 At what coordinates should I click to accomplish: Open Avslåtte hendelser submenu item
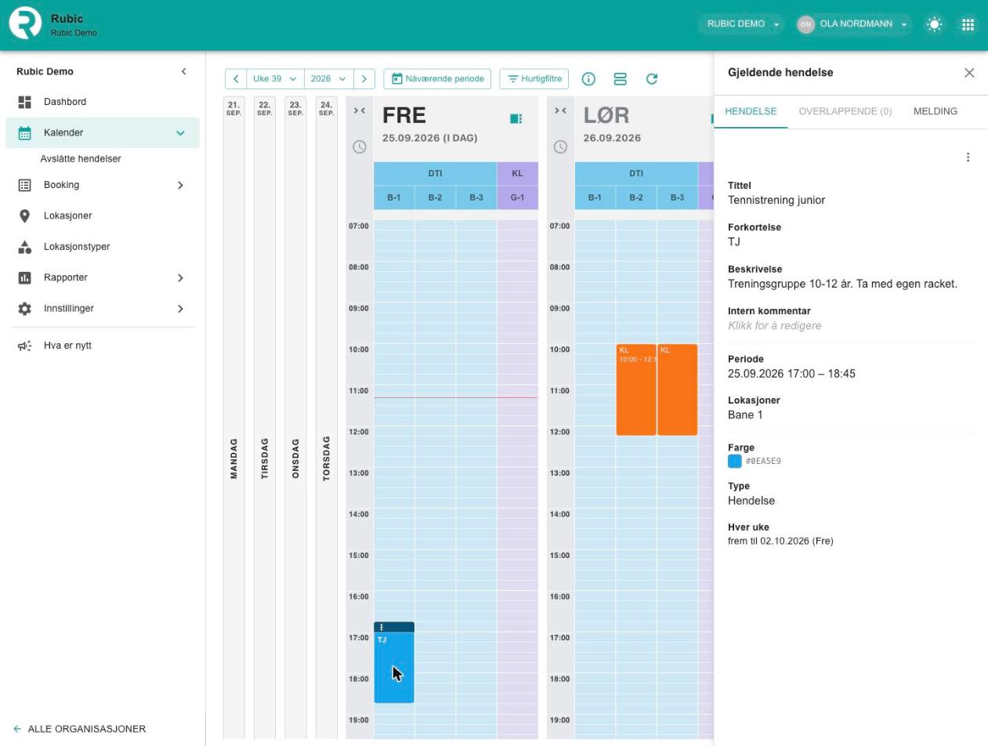pos(81,159)
